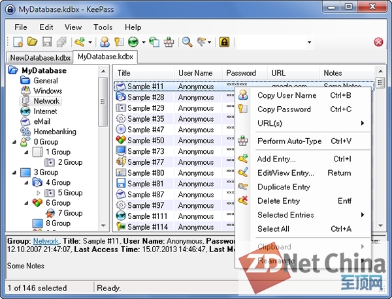
Task: Open the Tools menu
Action: click(x=103, y=27)
